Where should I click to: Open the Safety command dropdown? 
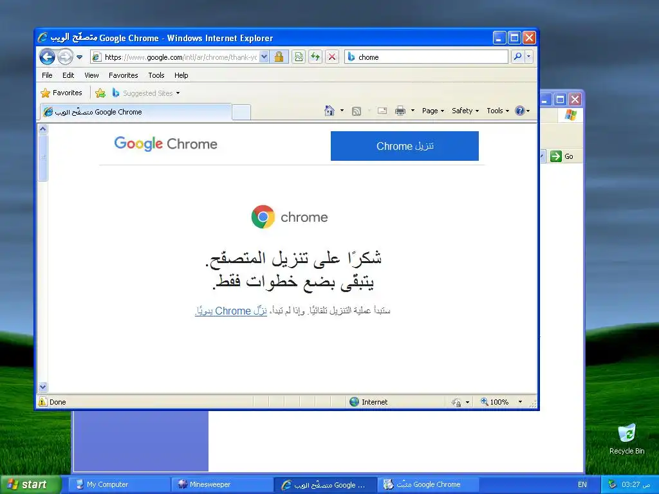(465, 111)
